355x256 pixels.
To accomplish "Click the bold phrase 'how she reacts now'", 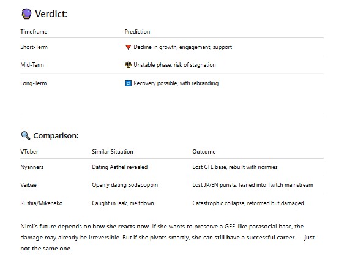I will (x=121, y=227).
